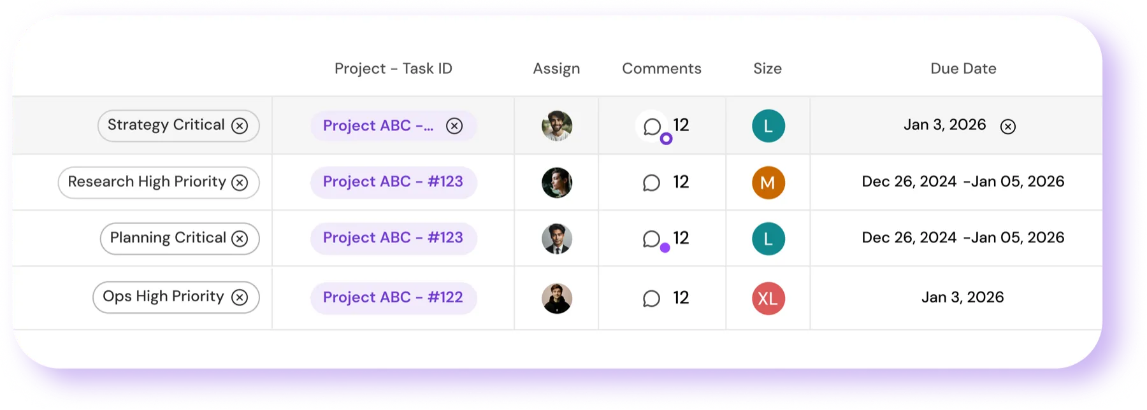The width and height of the screenshot is (1147, 410).
Task: Click the Strategy Critical tag label
Action: pos(166,125)
